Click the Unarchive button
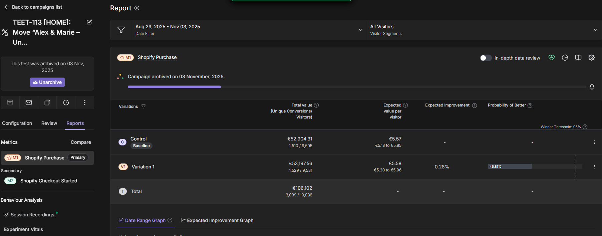Image resolution: width=602 pixels, height=236 pixels. click(x=47, y=82)
